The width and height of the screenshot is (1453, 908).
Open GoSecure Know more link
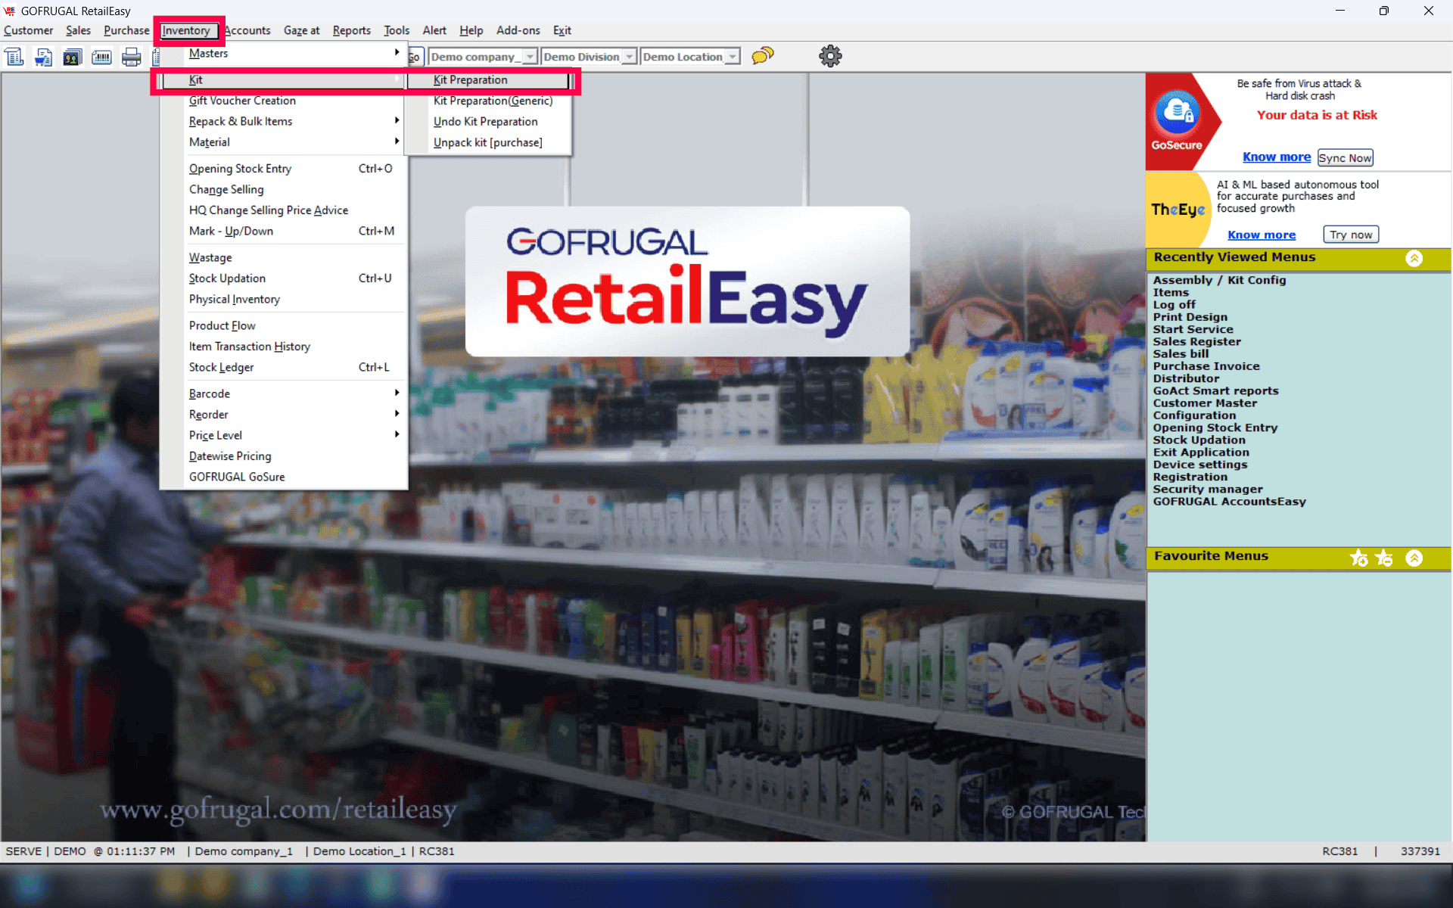click(x=1276, y=157)
